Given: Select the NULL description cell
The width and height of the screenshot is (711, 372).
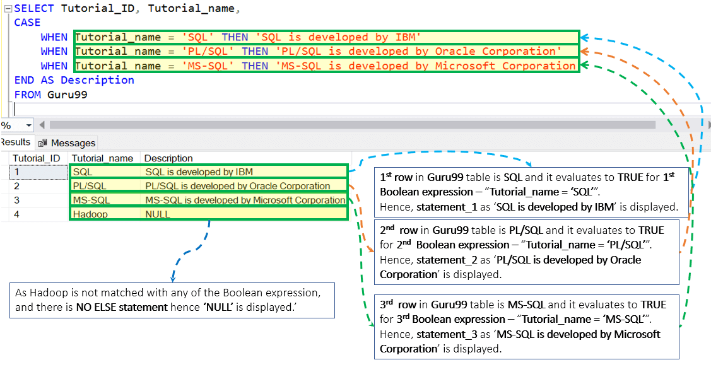Looking at the screenshot, I should click(158, 214).
